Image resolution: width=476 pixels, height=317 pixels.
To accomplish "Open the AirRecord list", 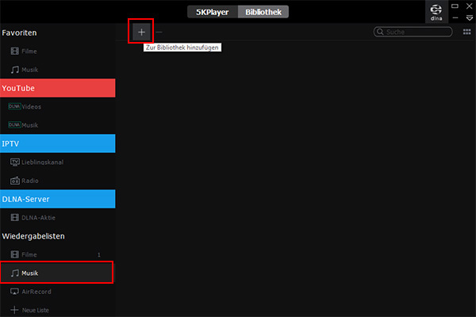I will click(x=58, y=292).
